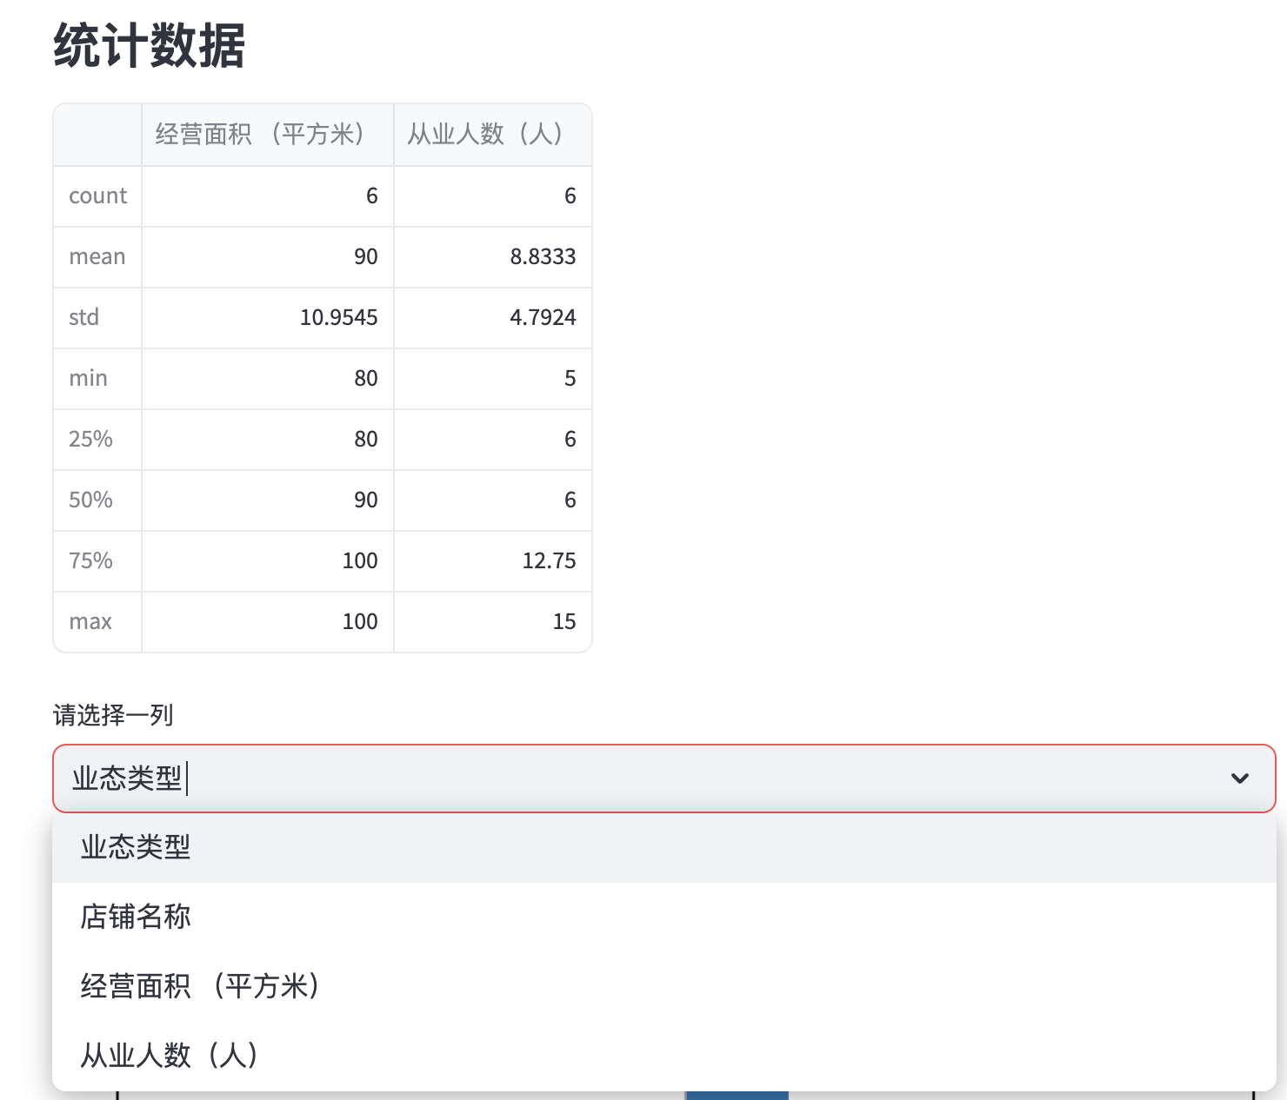Click the max value 15 cell
The width and height of the screenshot is (1287, 1100).
click(493, 622)
